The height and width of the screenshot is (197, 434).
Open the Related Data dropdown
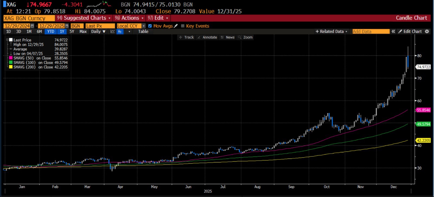[x=331, y=31]
